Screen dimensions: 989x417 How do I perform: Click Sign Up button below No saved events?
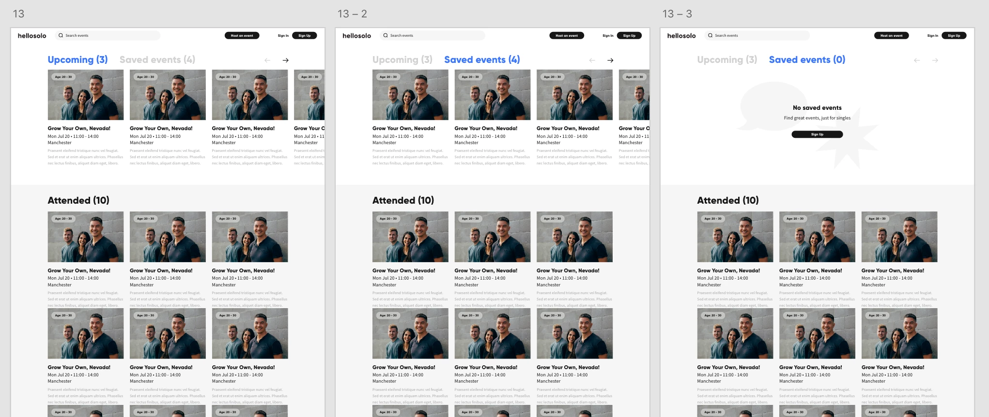tap(817, 134)
